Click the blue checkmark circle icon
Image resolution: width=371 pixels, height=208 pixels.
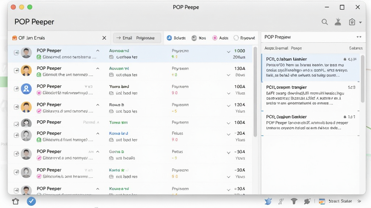point(31,201)
